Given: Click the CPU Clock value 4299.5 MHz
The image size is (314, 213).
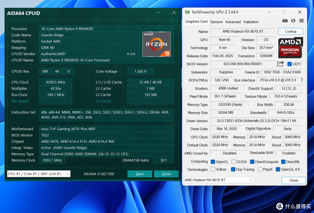Looking at the screenshot, I should [56, 82].
